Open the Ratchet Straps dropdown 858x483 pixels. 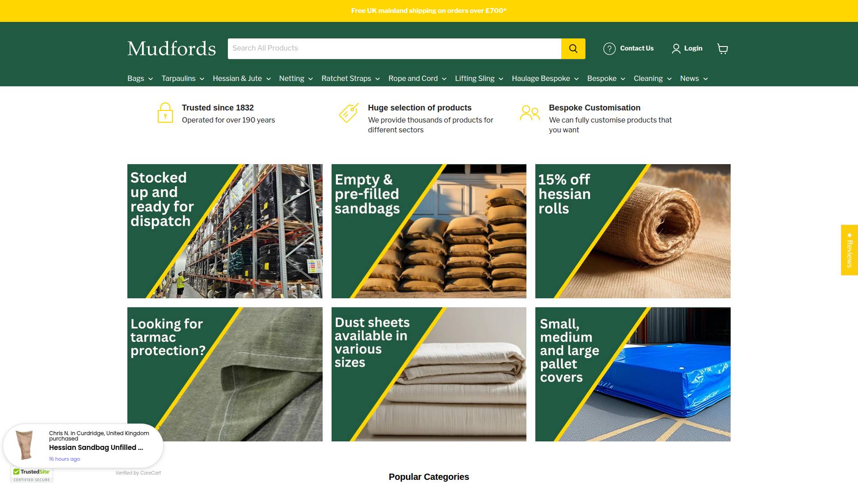coord(350,79)
